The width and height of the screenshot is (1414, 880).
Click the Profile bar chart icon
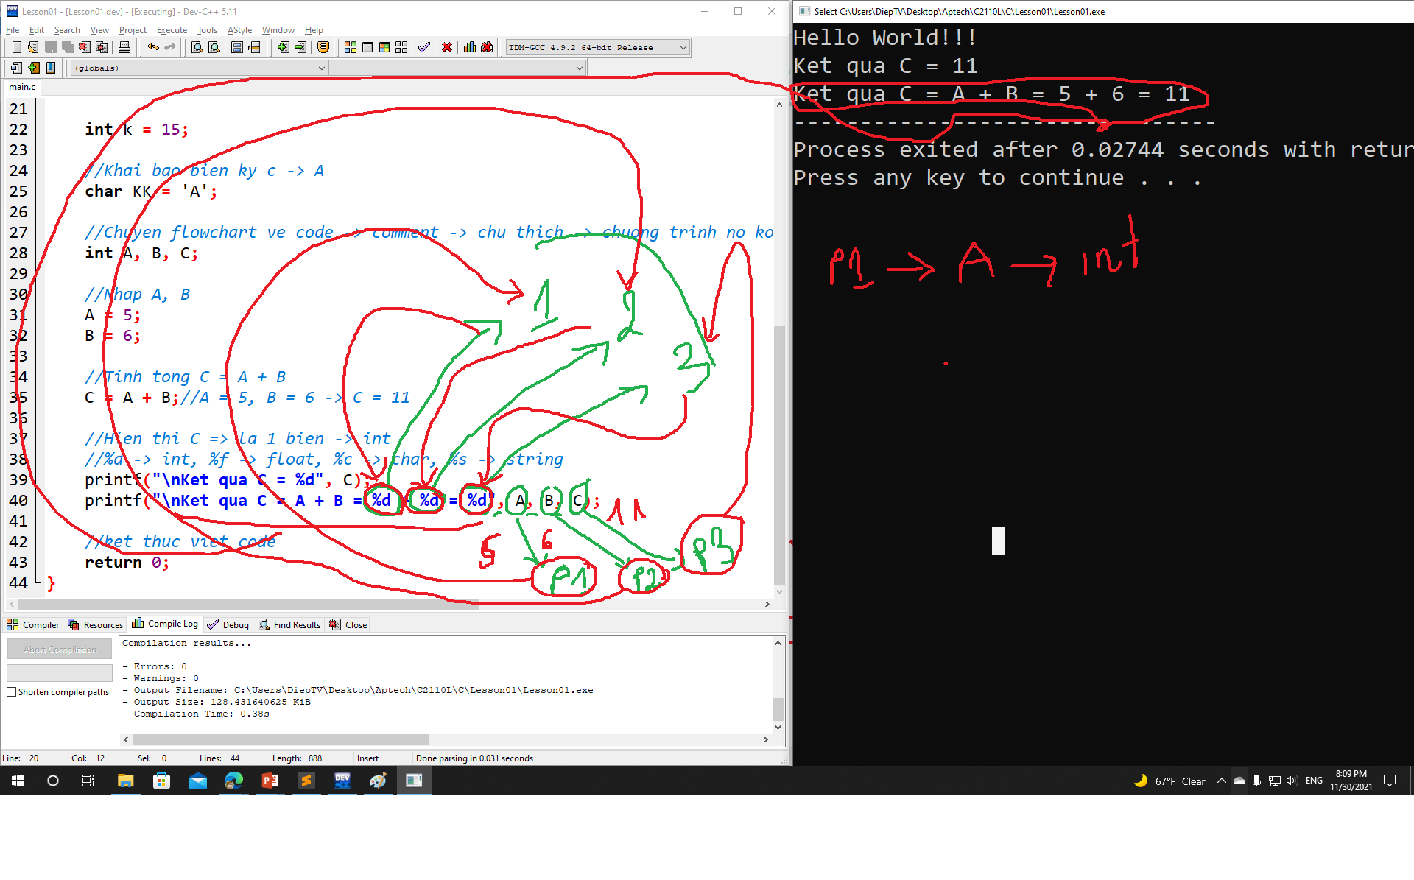point(469,47)
